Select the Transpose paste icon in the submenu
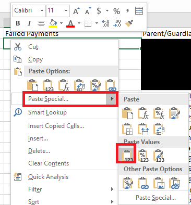 pyautogui.click(x=159, y=129)
